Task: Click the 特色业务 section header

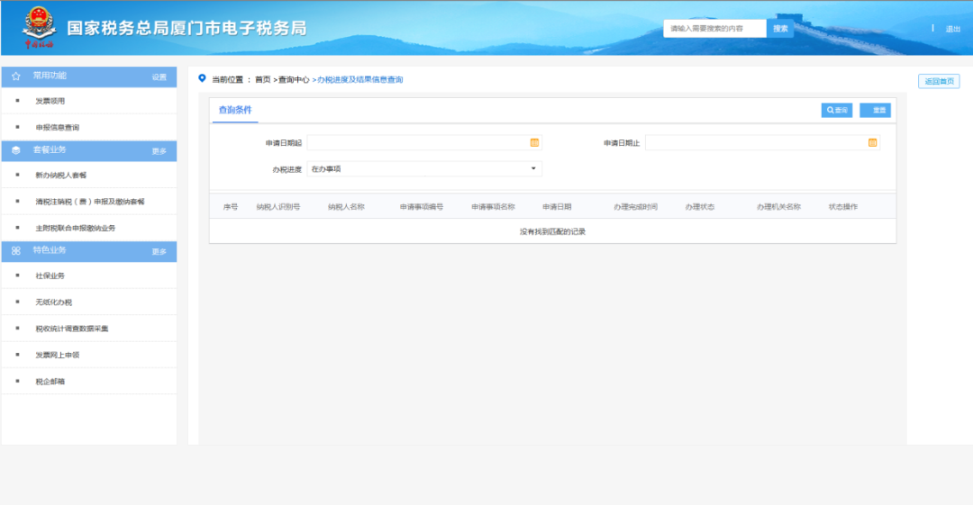Action: [88, 251]
